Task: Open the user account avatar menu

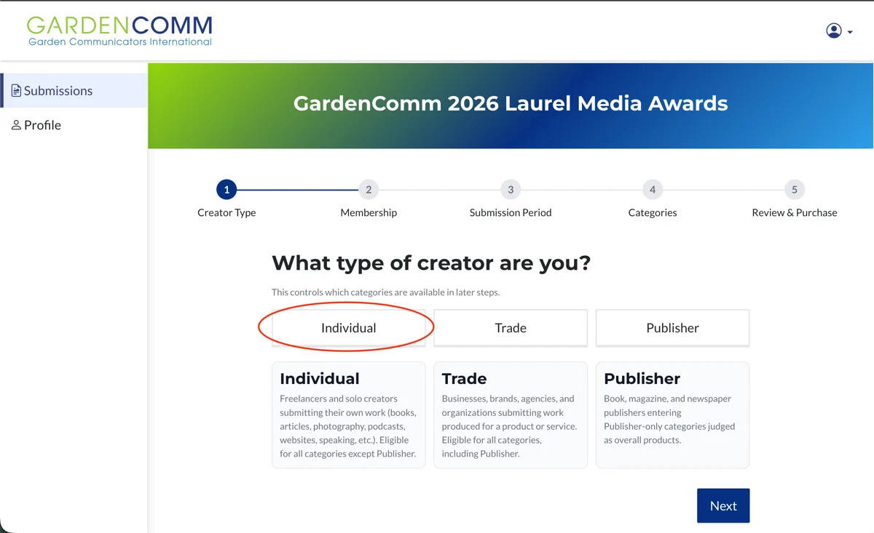Action: 834,31
